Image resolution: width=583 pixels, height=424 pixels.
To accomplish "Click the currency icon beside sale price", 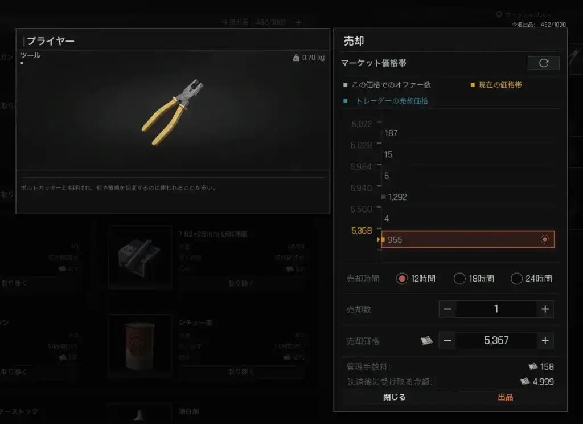I will click(426, 341).
